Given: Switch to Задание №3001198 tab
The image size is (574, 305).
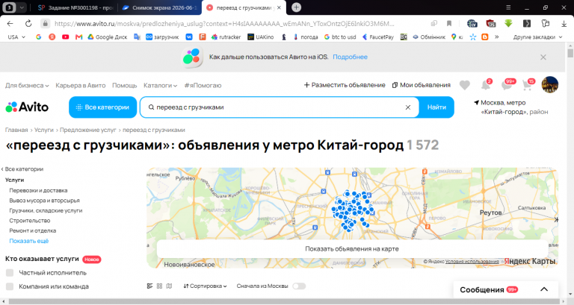Looking at the screenshot, I should pos(75,7).
